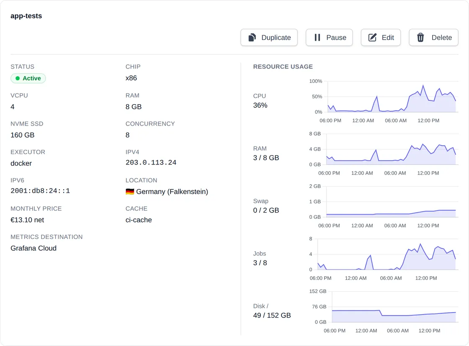Click the RESOURCE USAGE heading

pyautogui.click(x=283, y=67)
